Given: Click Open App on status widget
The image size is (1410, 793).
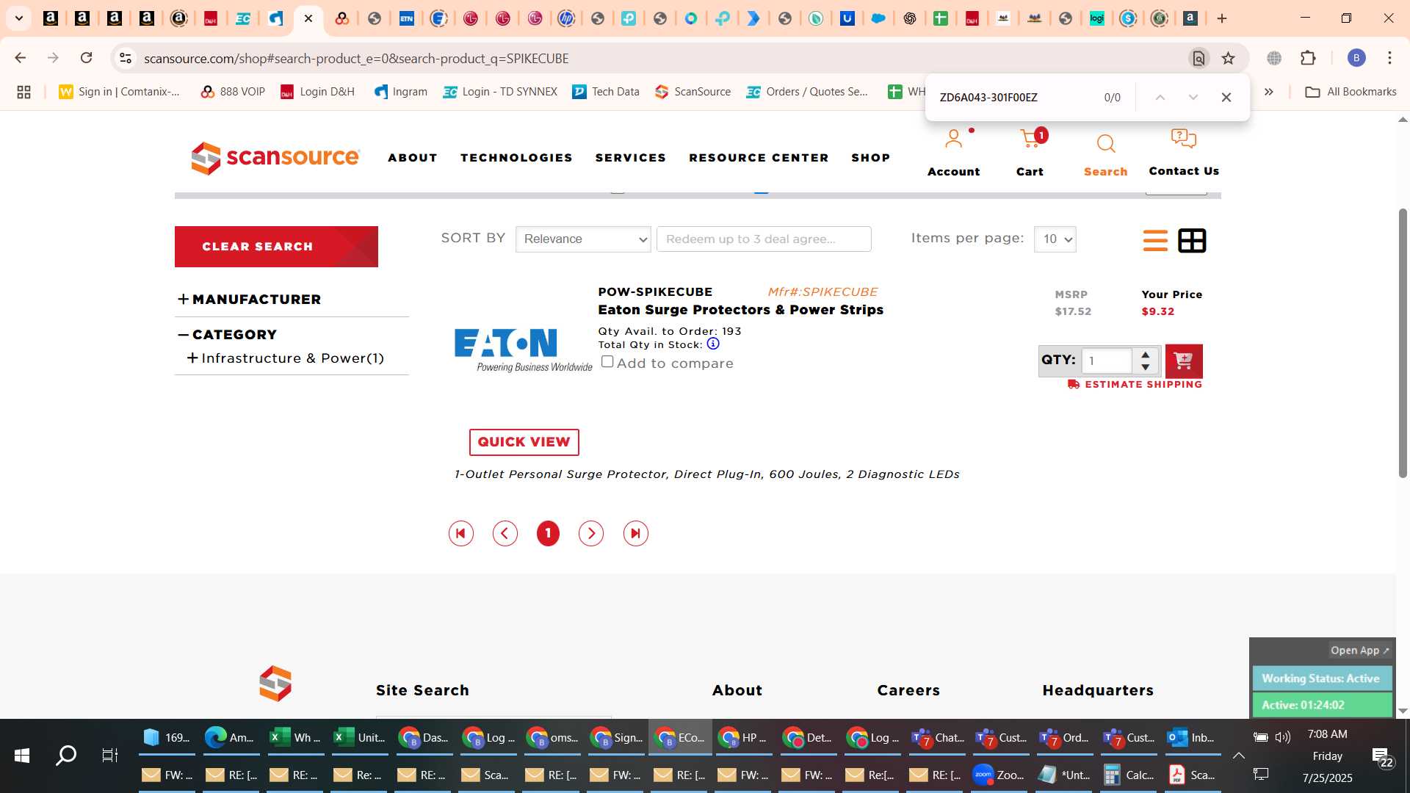Looking at the screenshot, I should click(1359, 651).
